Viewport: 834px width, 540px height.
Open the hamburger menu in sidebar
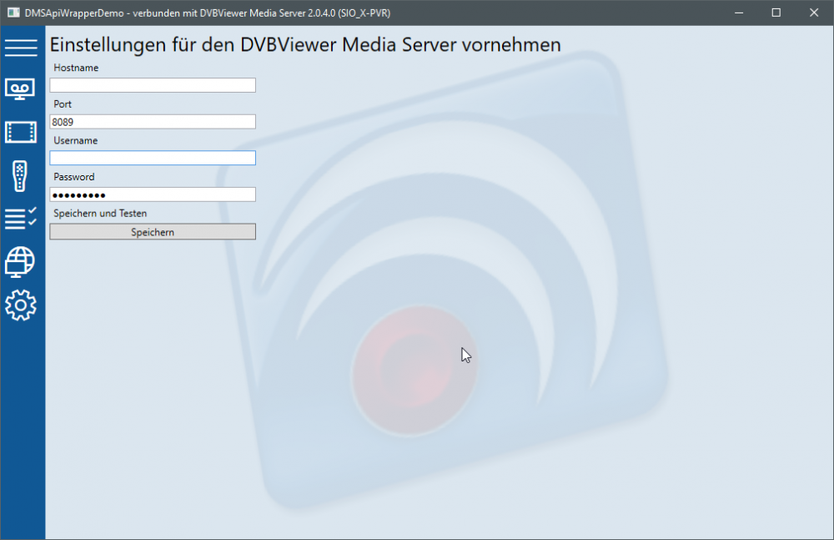[22, 48]
